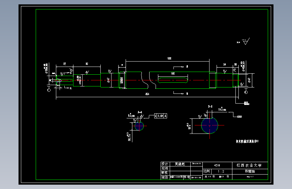Select the general surface roughness symbol top-right

246,41
